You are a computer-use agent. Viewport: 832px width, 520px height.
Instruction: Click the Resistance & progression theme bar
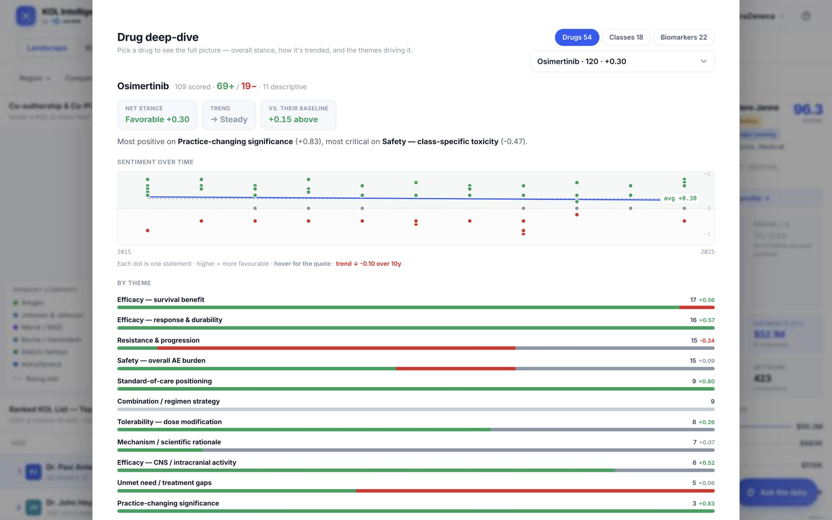(x=416, y=348)
